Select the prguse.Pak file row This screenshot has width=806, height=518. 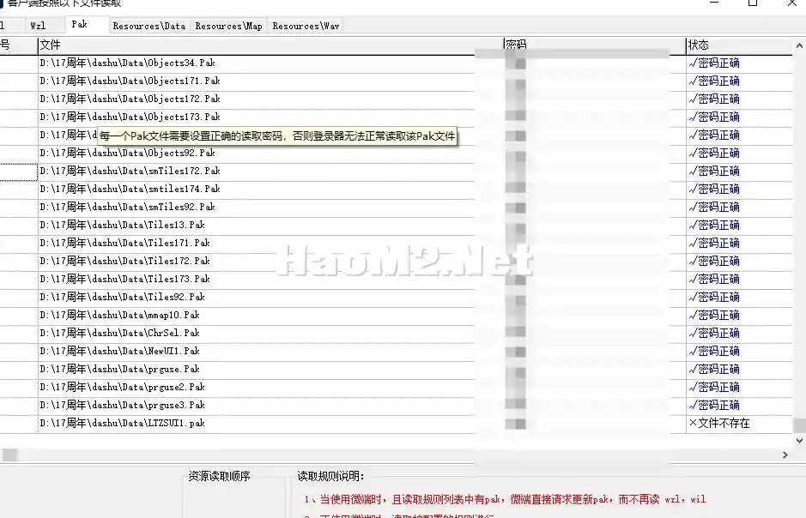(x=396, y=369)
